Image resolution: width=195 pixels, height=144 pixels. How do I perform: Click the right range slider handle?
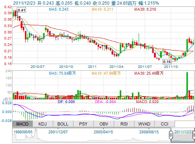pos(194,134)
